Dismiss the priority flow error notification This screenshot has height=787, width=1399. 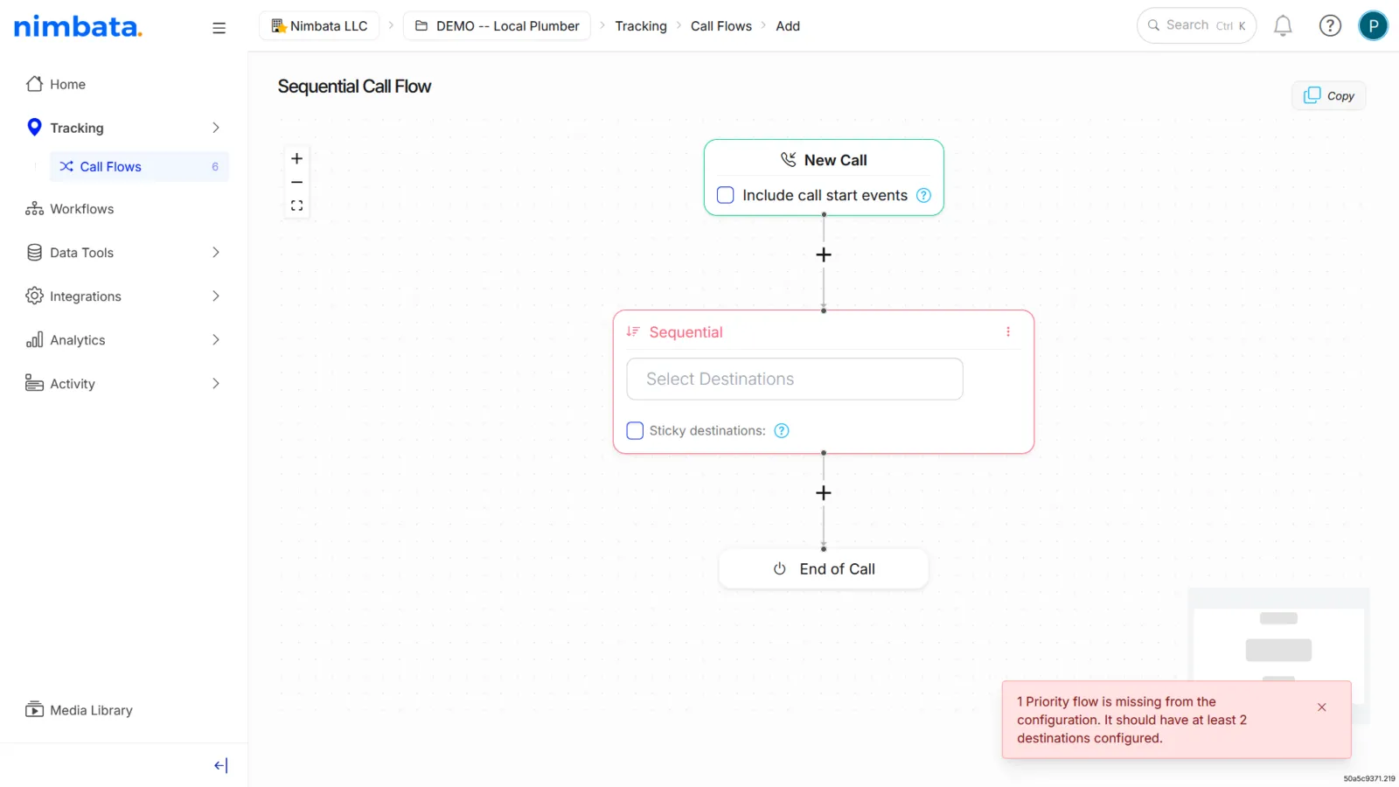(x=1322, y=707)
